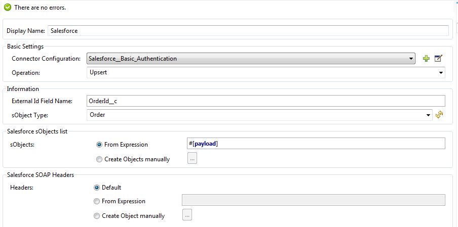Click the disabled headers expression field
The image size is (458, 227).
[x=313, y=201]
